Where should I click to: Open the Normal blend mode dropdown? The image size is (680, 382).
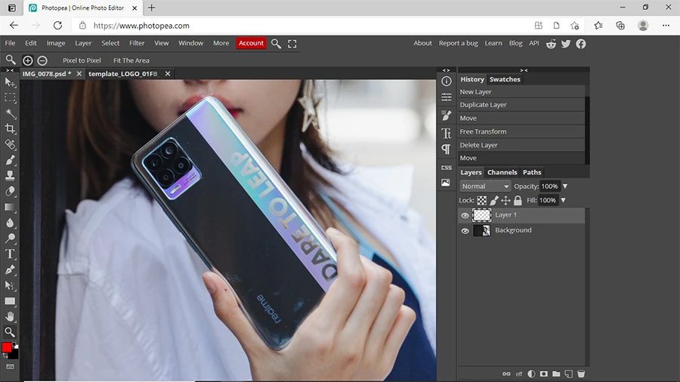pyautogui.click(x=486, y=186)
